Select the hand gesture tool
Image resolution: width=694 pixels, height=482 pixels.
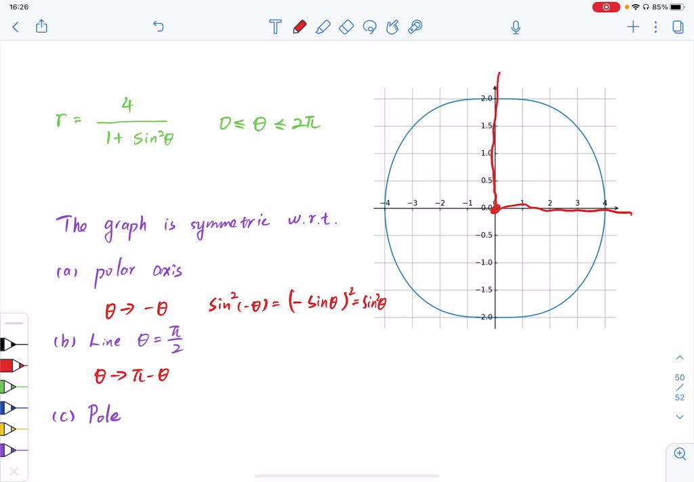click(392, 27)
